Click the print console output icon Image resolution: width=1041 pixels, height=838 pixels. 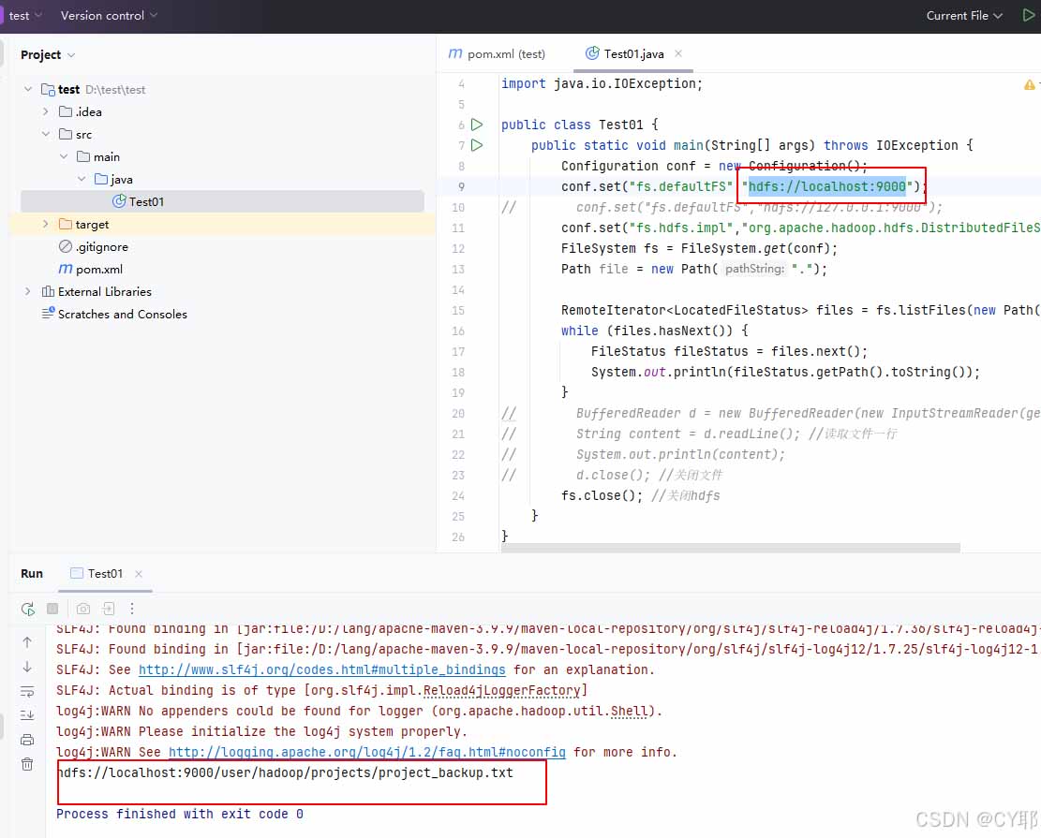[x=27, y=740]
